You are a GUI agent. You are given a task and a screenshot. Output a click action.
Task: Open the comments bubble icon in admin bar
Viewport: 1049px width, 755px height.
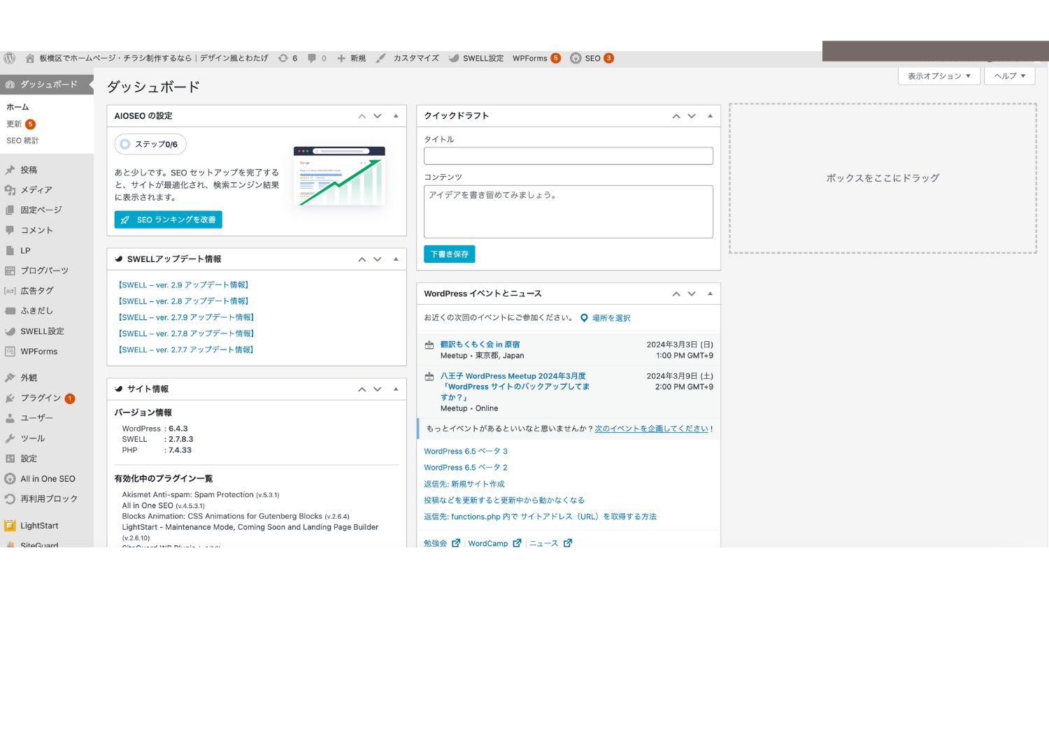tap(312, 58)
